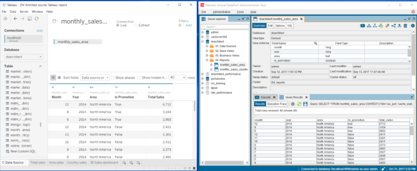Viewport: 417px width, 171px height.
Task: Switch to the Execution Trace tab
Action: point(277,104)
